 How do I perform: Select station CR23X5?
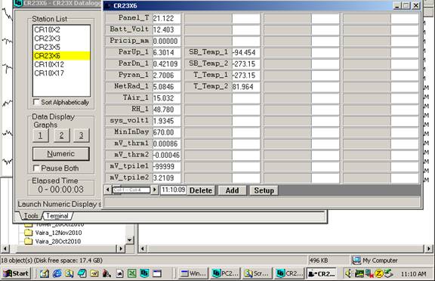(x=62, y=47)
